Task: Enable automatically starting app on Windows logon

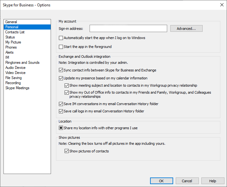Action: (x=61, y=38)
